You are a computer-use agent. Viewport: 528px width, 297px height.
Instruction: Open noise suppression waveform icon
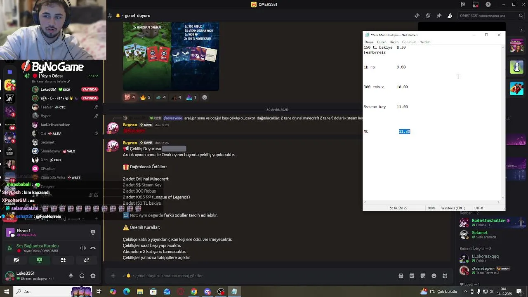83,248
